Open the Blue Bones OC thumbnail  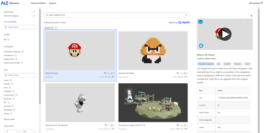click(x=80, y=103)
